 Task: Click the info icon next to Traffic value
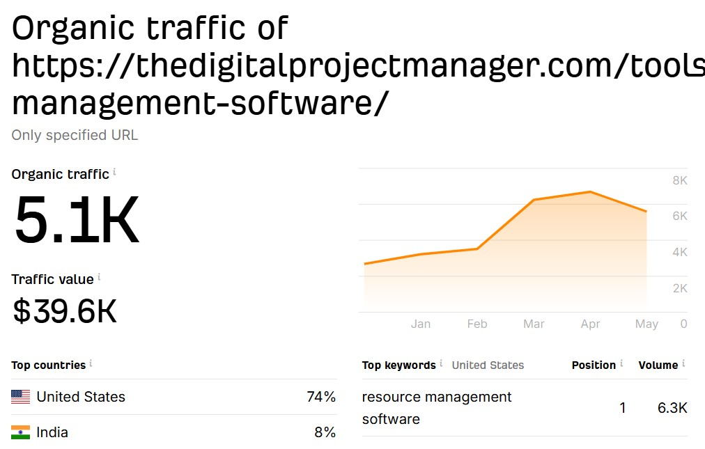(x=99, y=277)
